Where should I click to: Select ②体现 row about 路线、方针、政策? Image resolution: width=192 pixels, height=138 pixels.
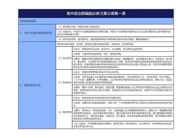(123, 54)
